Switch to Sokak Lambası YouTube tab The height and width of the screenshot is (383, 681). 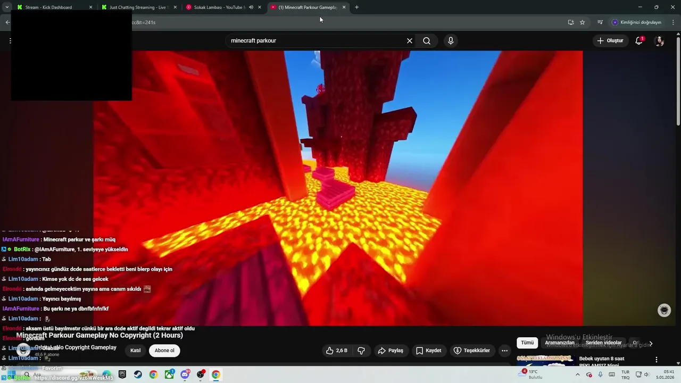click(x=218, y=7)
